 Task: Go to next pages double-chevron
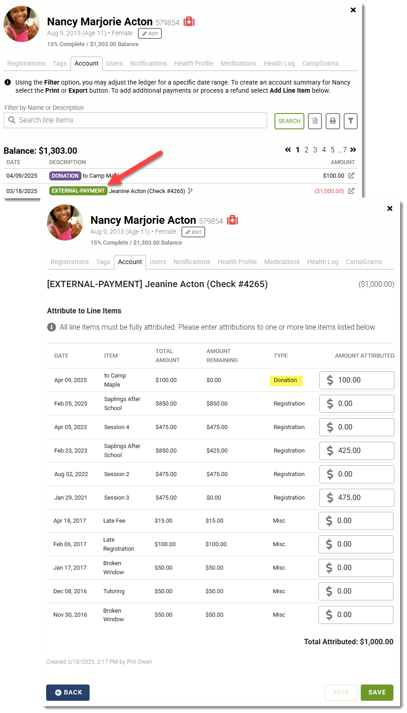tap(353, 150)
